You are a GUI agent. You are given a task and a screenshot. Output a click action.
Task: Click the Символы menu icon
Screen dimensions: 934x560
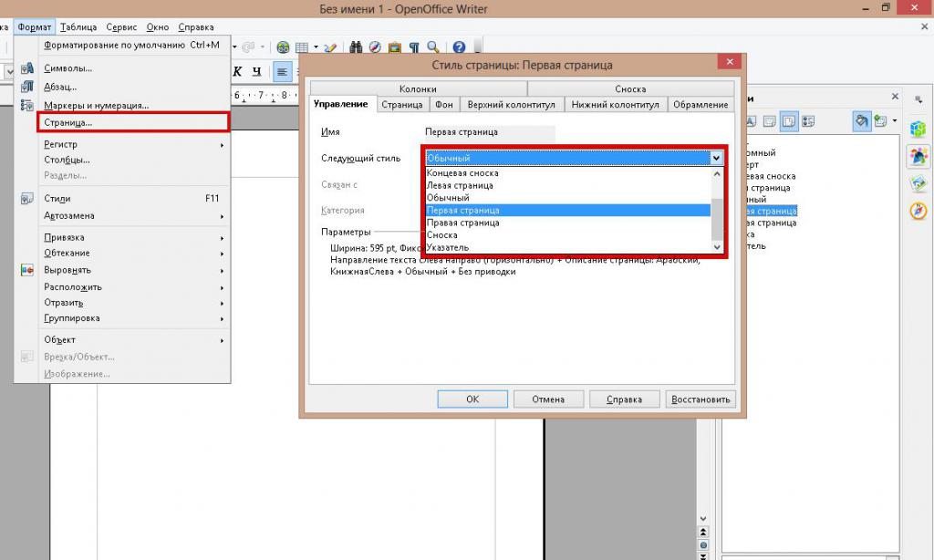click(26, 68)
